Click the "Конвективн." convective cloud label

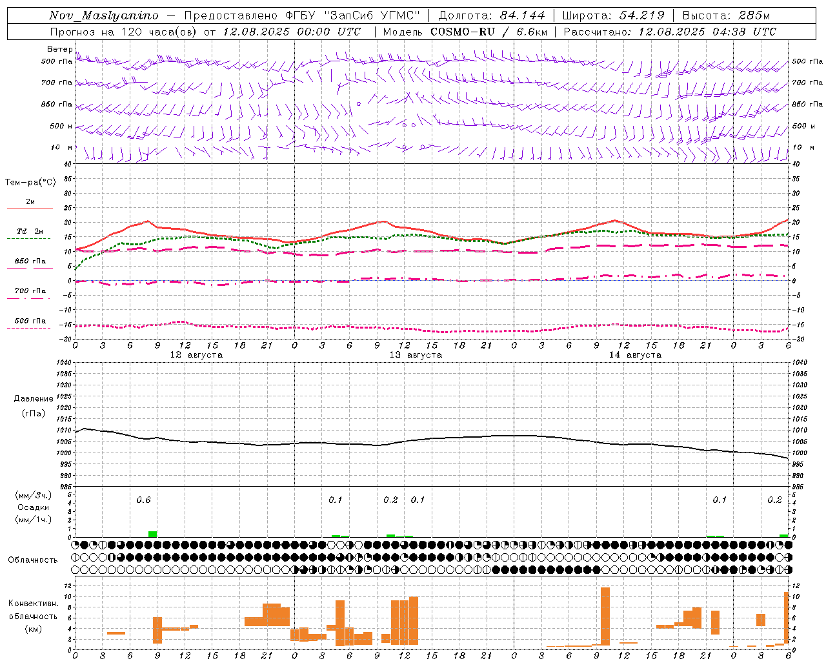(x=34, y=604)
